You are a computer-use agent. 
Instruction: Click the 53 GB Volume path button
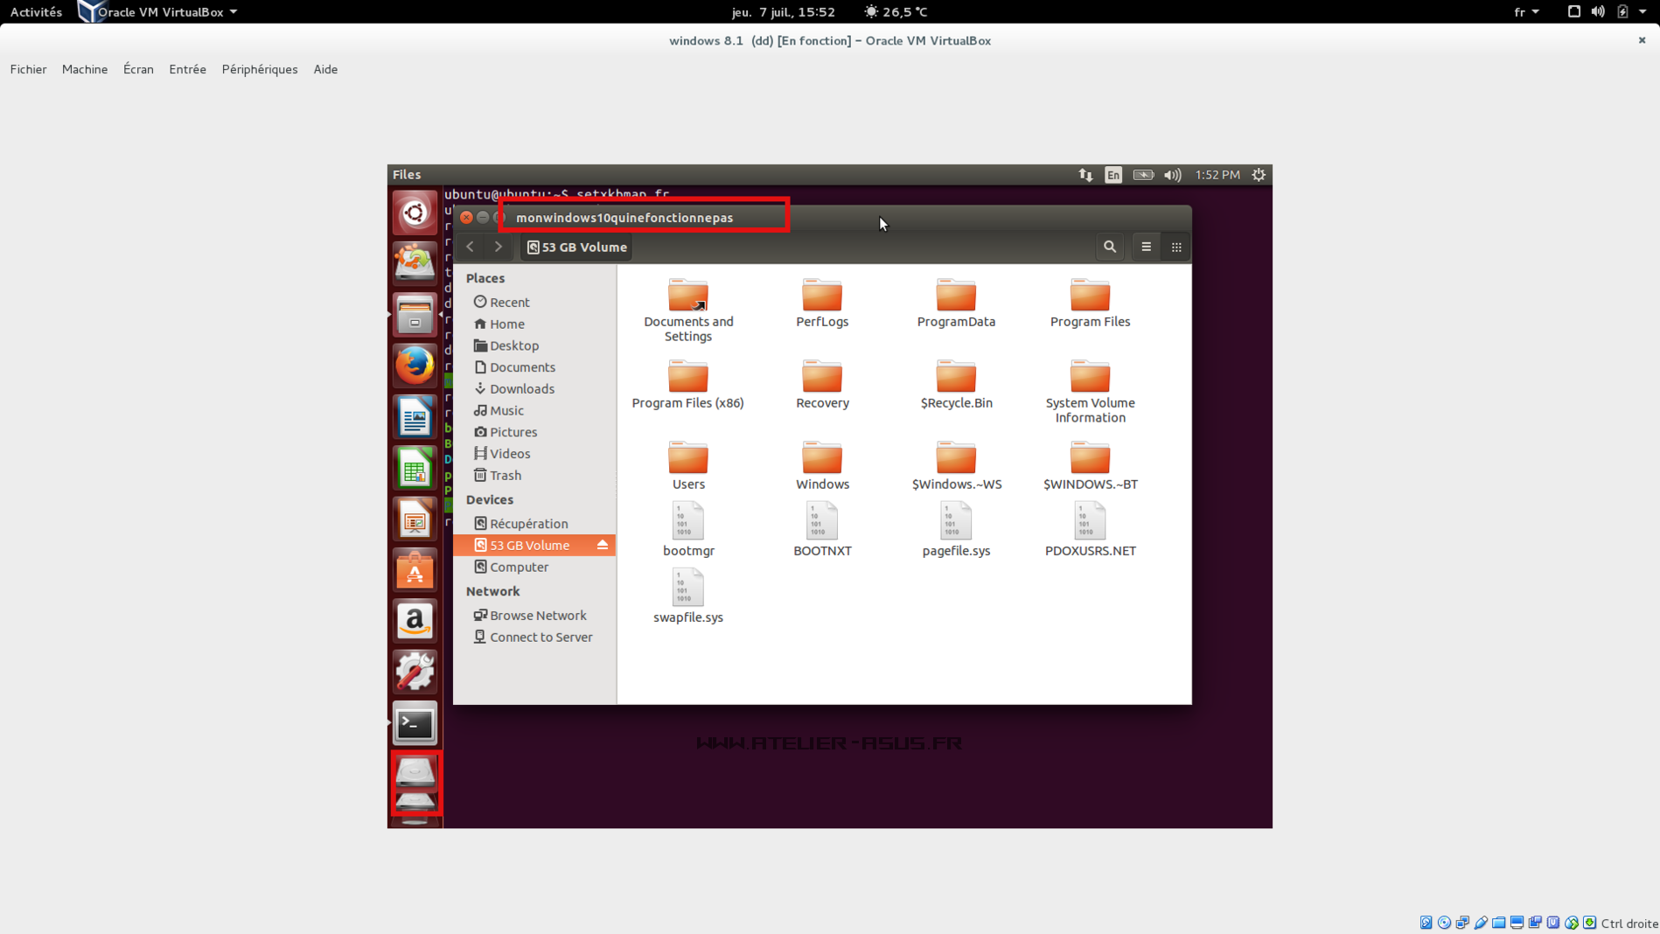coord(577,247)
